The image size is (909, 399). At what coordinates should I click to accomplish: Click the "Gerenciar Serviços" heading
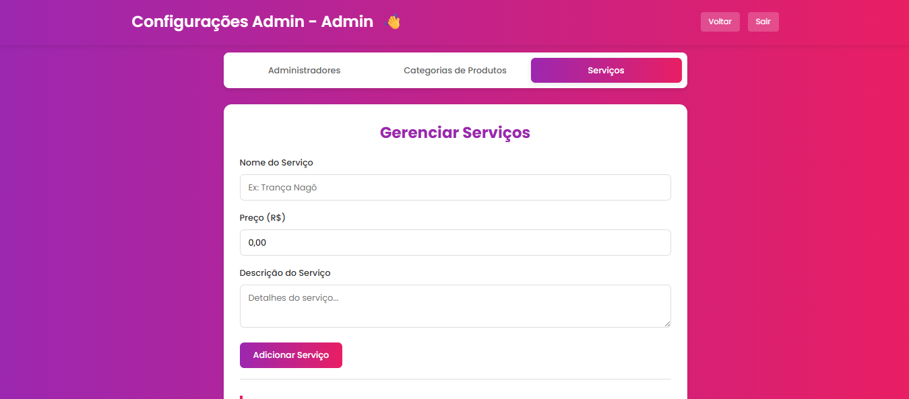[x=455, y=133]
